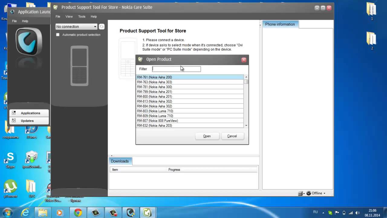Open the File menu in Product Support Tool
This screenshot has height=218, width=387.
click(x=58, y=17)
